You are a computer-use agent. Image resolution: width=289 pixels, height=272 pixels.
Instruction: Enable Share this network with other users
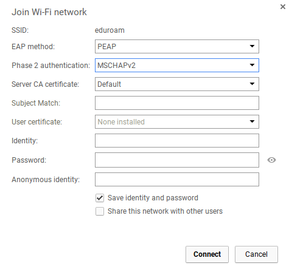[x=100, y=211]
